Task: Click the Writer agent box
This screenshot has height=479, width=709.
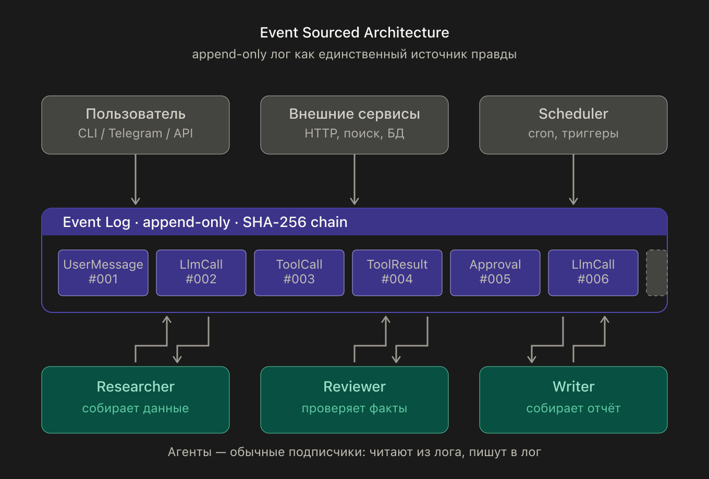Action: pyautogui.click(x=573, y=400)
